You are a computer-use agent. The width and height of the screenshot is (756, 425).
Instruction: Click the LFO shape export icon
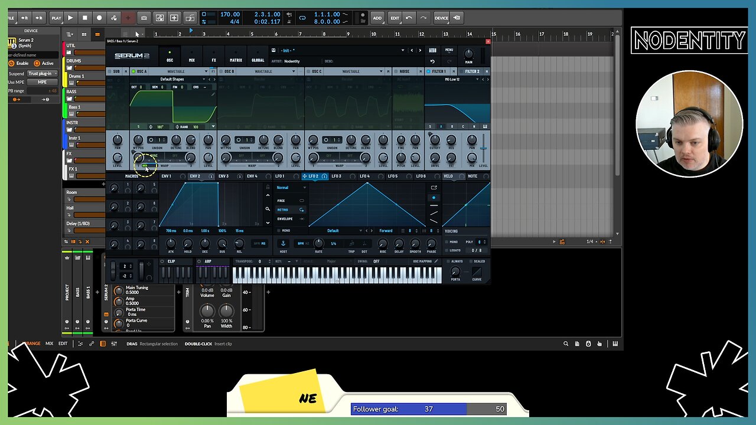coord(434,188)
